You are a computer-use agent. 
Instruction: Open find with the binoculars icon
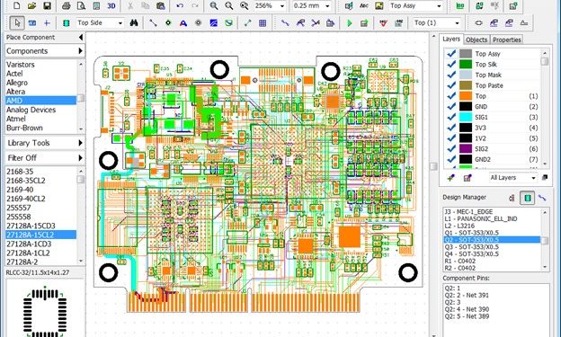(134, 22)
